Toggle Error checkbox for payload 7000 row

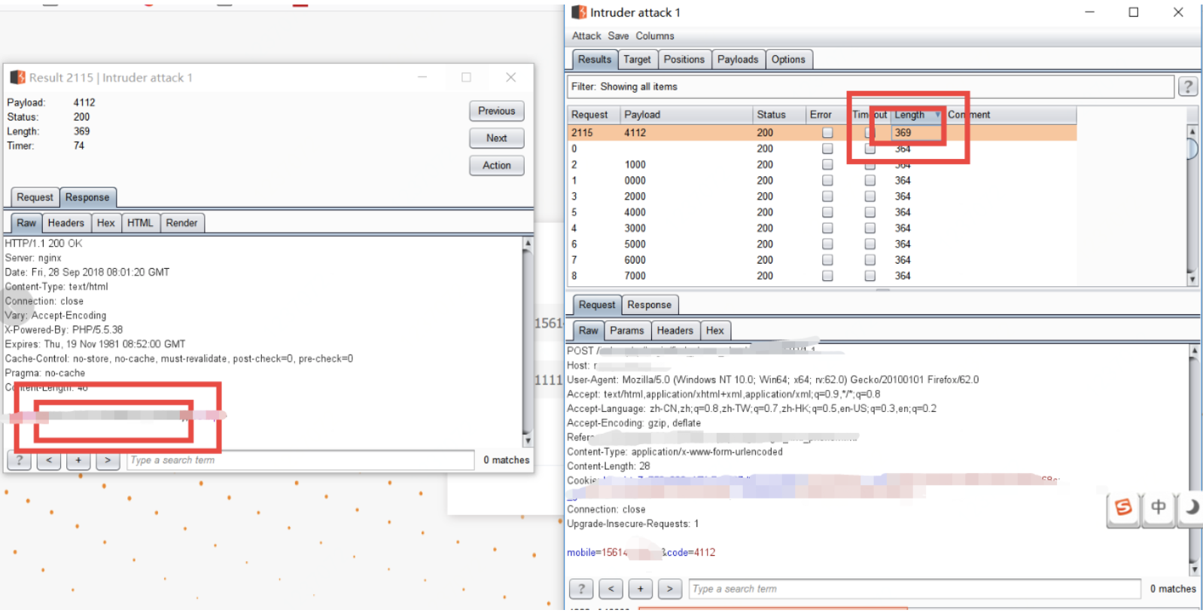[827, 276]
